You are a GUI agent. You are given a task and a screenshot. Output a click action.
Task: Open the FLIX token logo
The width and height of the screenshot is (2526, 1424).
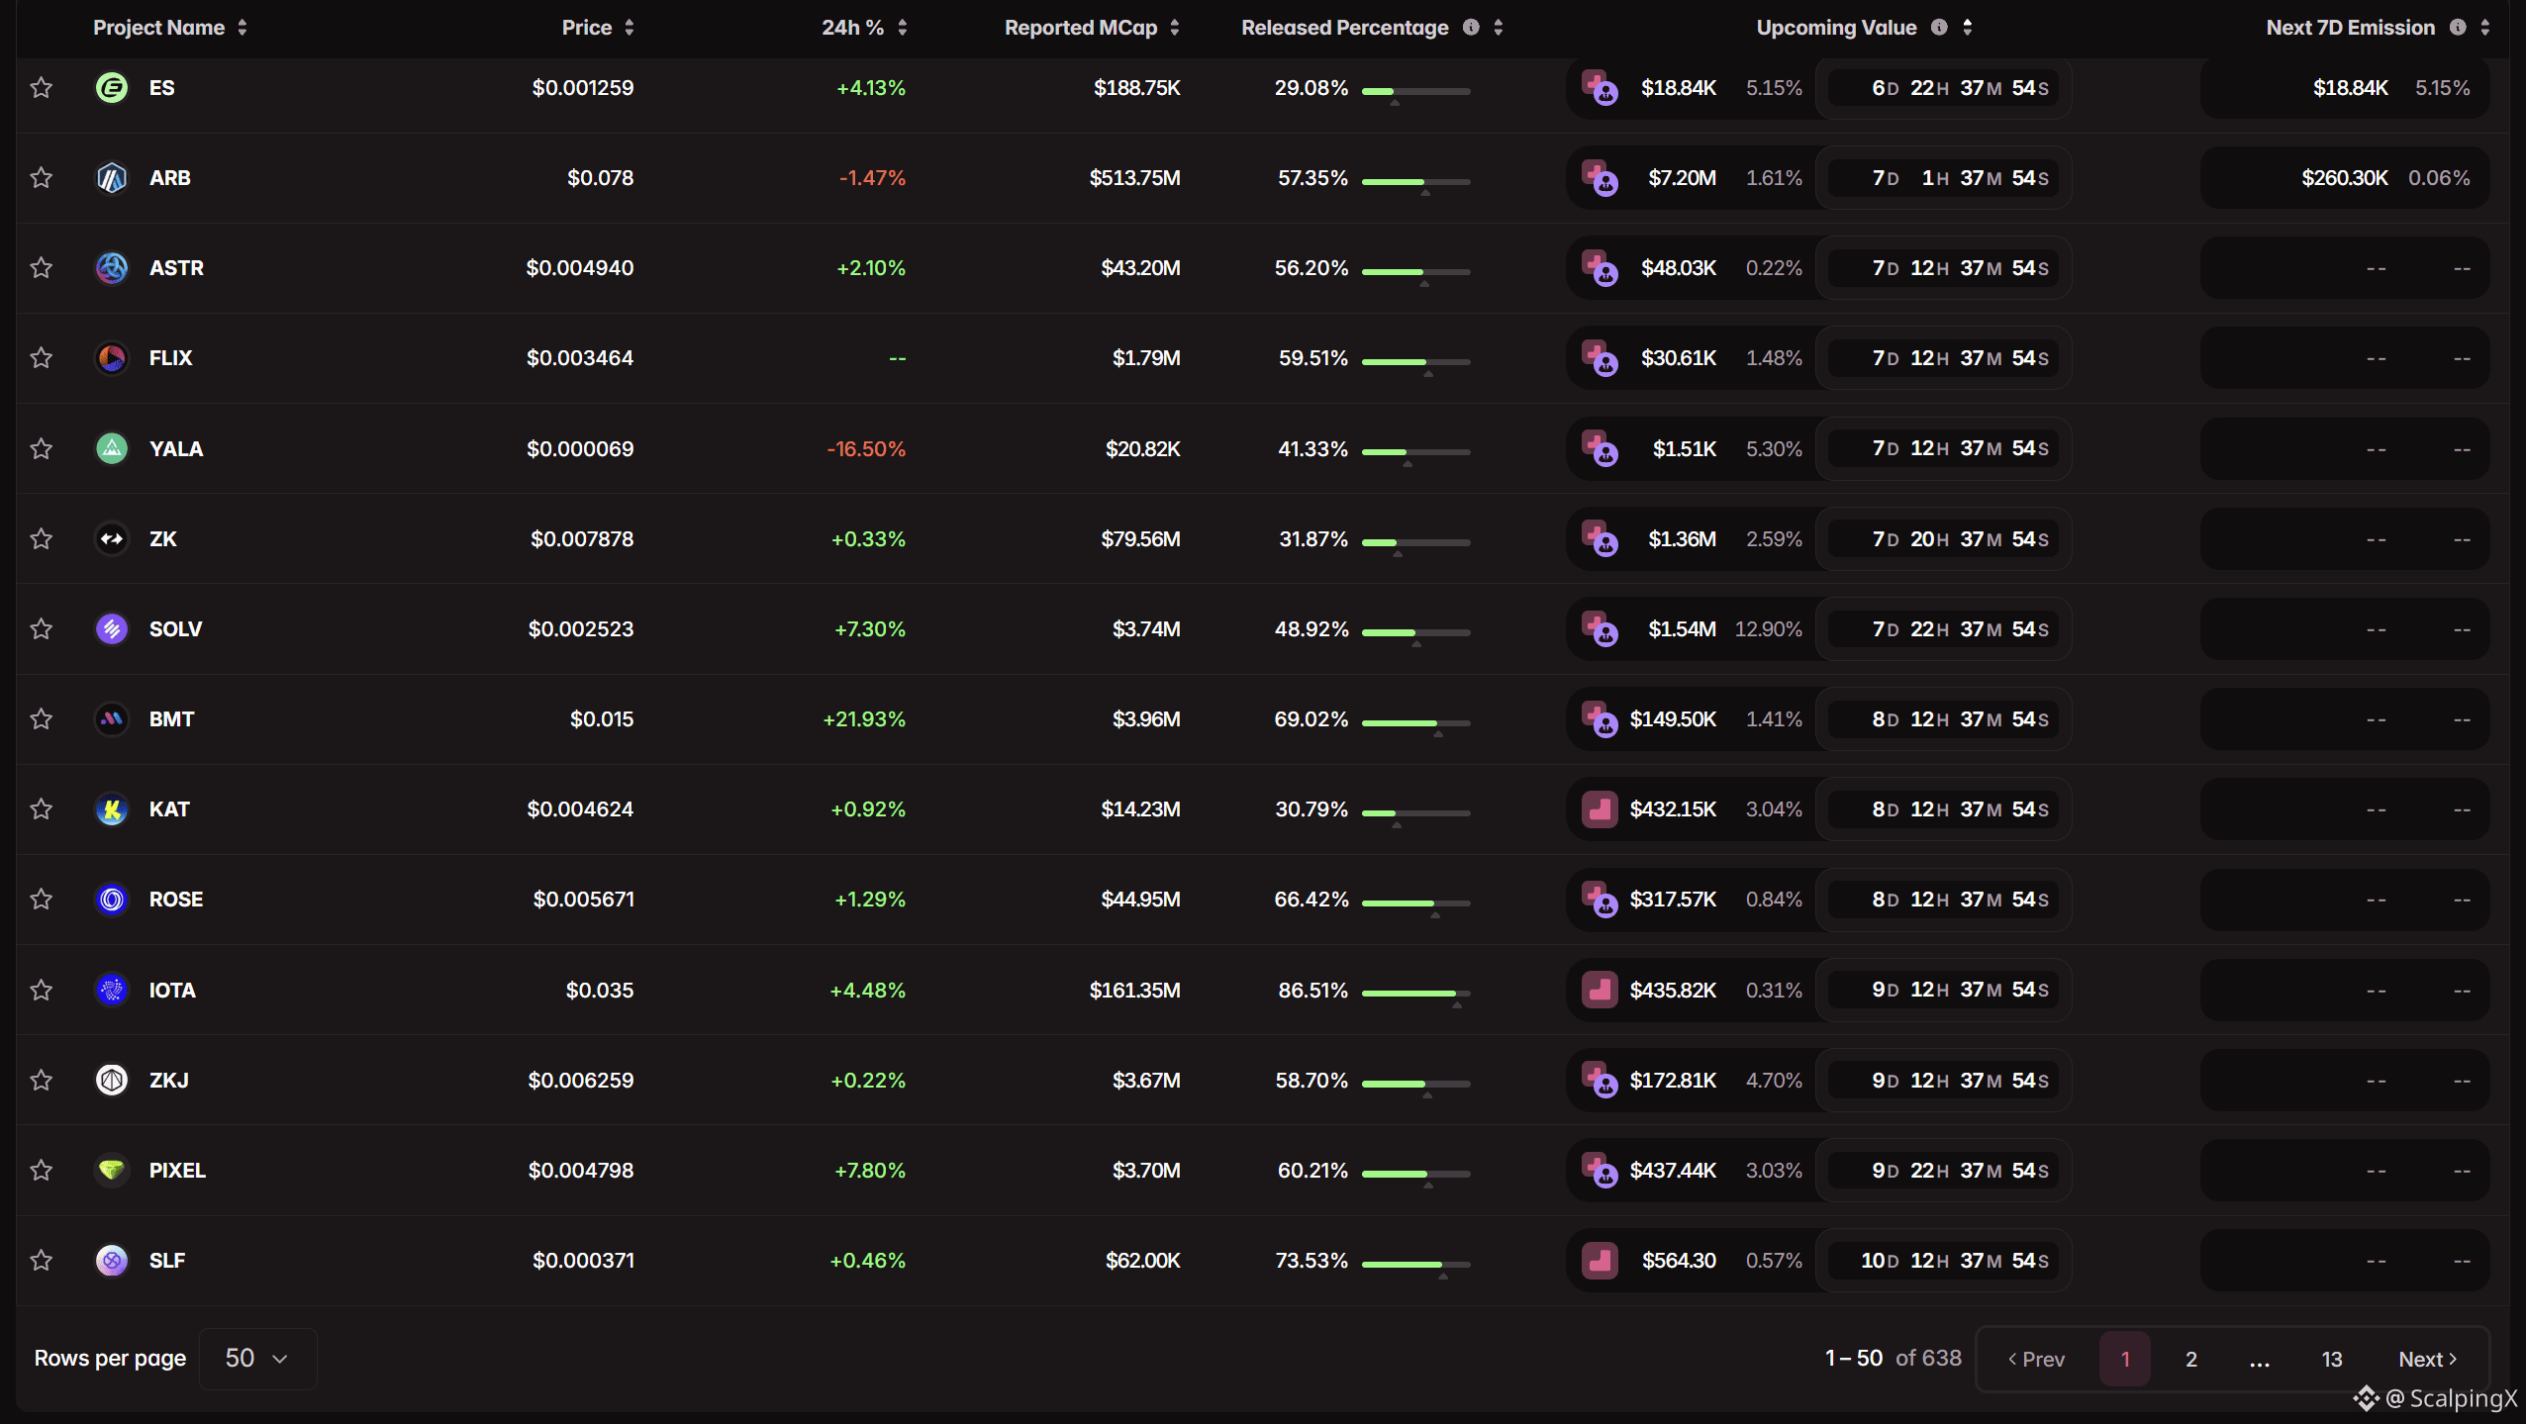click(x=112, y=358)
